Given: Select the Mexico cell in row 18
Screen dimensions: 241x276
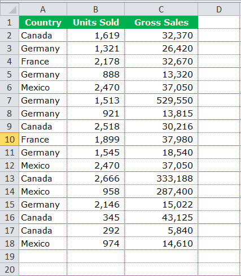Looking at the screenshot, I should [43, 243].
